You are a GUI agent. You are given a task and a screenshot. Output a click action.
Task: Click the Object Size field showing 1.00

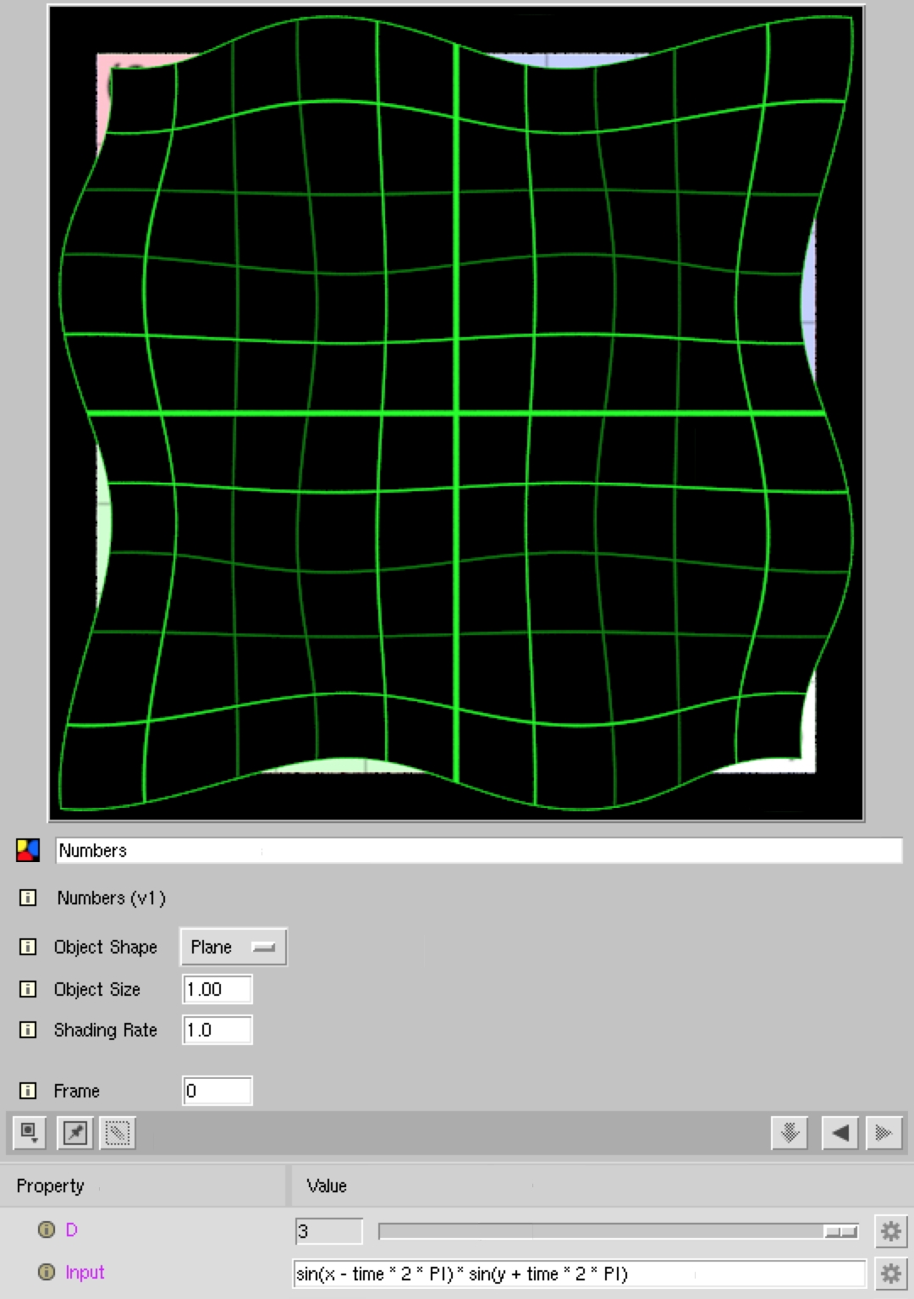(x=217, y=989)
